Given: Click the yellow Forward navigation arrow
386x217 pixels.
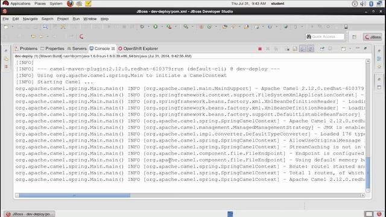Looking at the screenshot, I should (41, 37).
